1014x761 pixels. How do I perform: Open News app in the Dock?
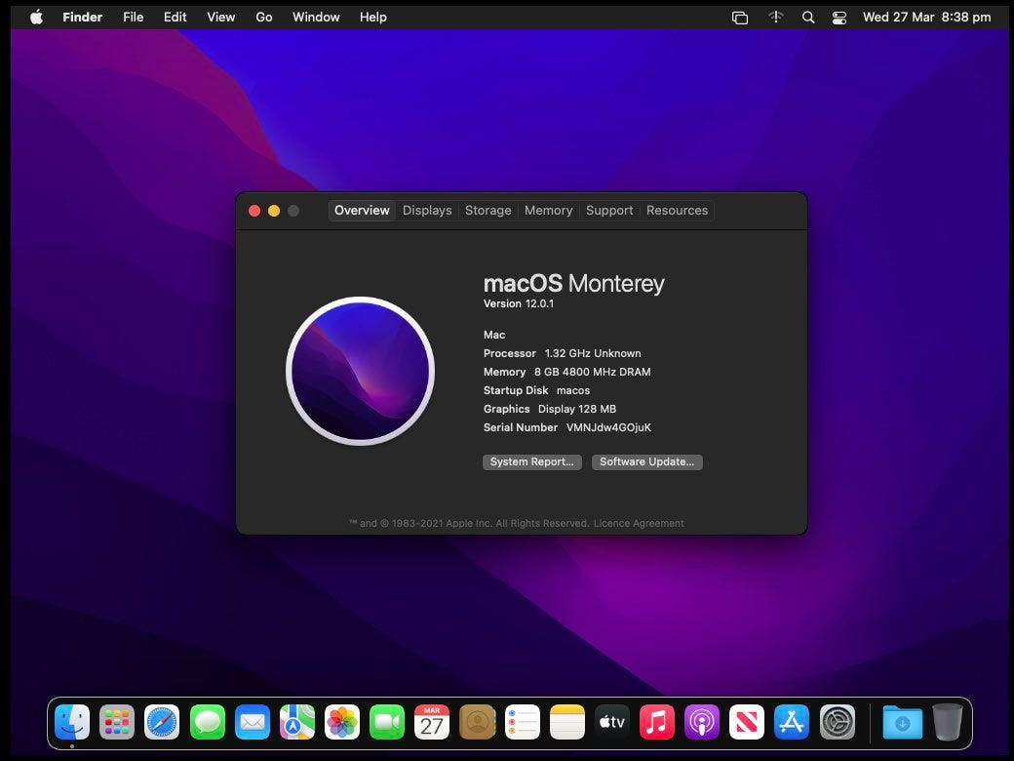click(747, 722)
